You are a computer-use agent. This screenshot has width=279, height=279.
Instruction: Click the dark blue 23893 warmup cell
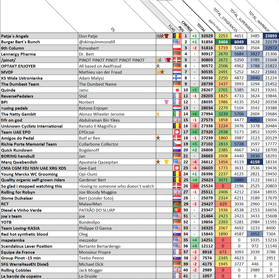pos(271,36)
